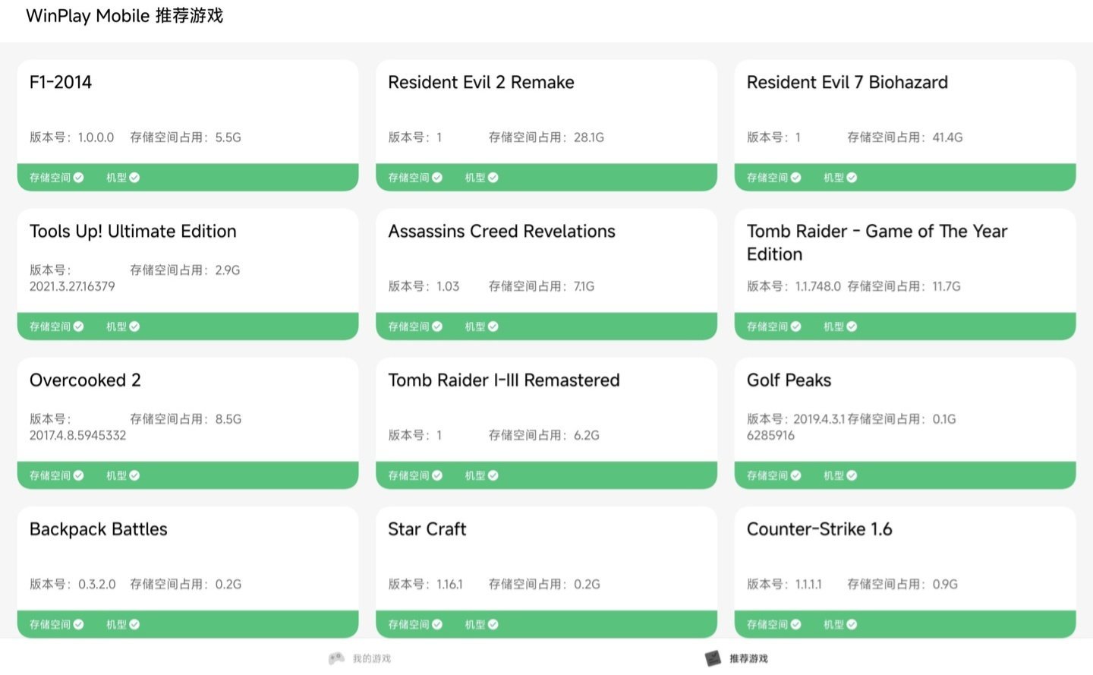Open the F1-2014 game title

point(61,82)
